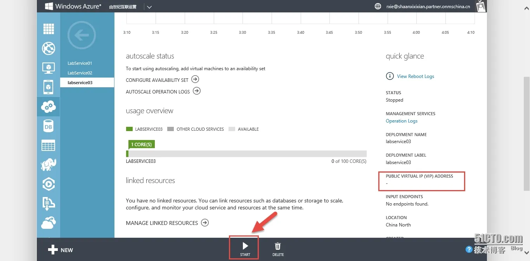This screenshot has width=530, height=261.
Task: Click the Autoscale Operation Logs arrow icon
Action: pos(197,91)
